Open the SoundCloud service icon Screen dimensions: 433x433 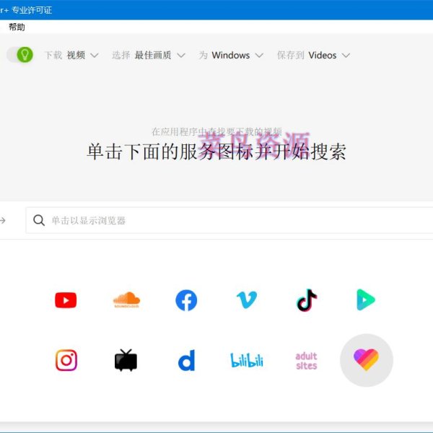point(126,300)
